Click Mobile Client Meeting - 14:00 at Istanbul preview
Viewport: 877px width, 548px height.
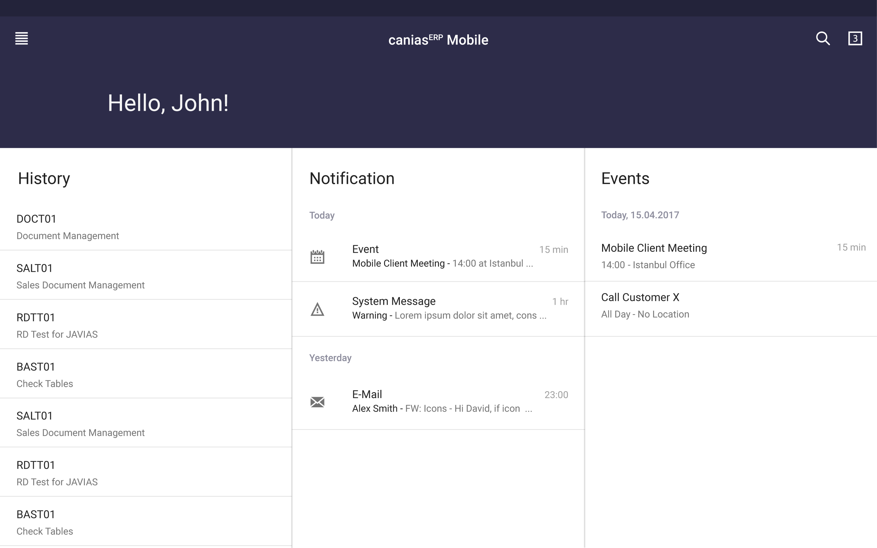[x=443, y=263]
